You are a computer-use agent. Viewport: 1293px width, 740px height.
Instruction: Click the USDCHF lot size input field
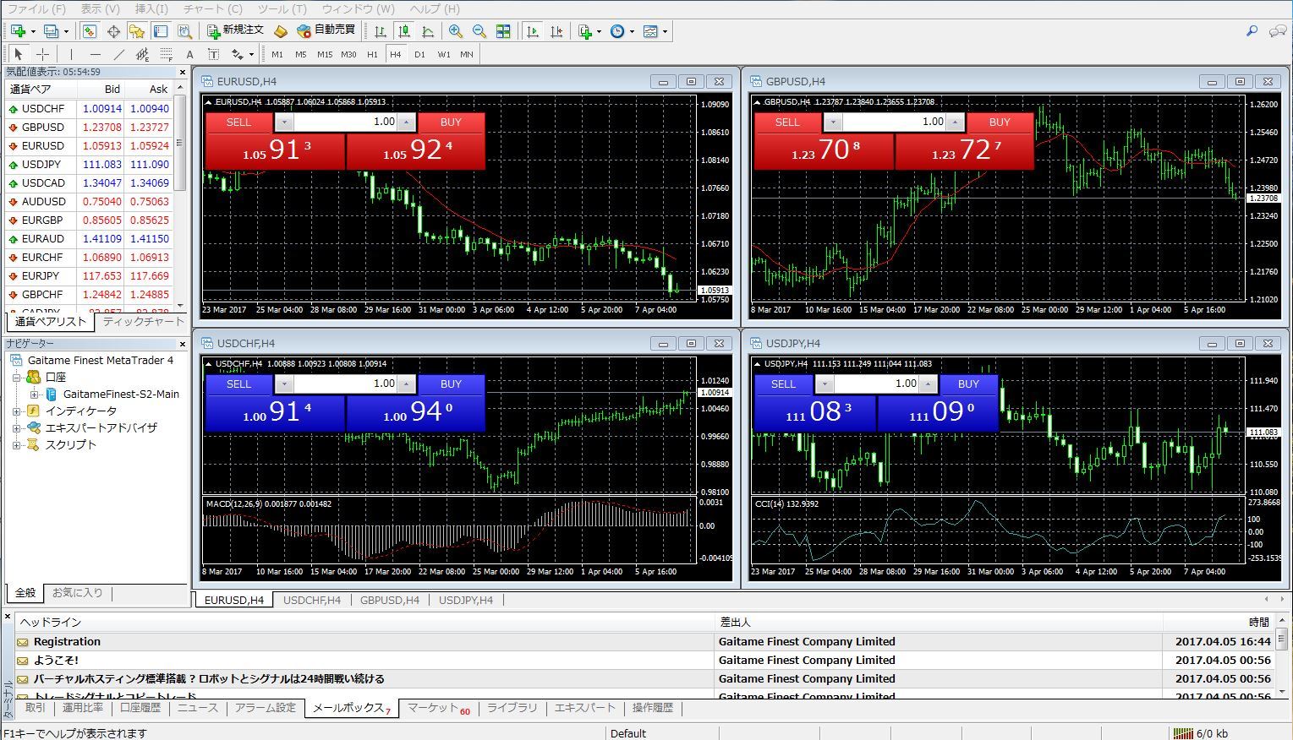pyautogui.click(x=345, y=384)
